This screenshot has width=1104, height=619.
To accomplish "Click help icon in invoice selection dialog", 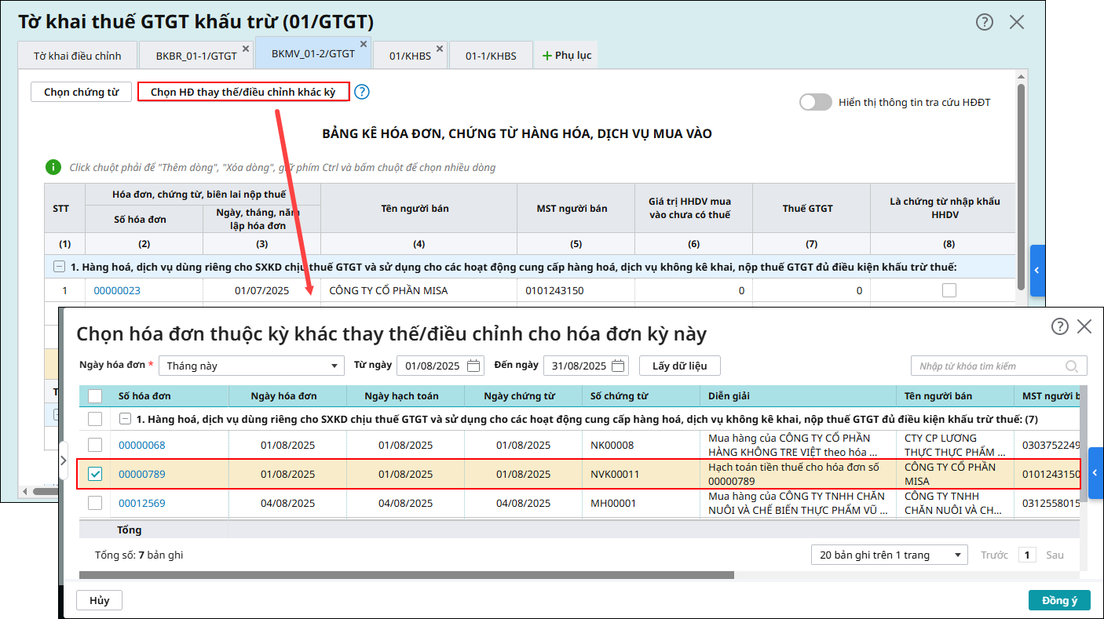I will point(1059,326).
